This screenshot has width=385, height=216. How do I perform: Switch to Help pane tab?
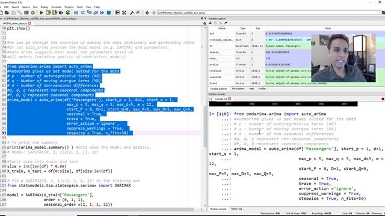(x=251, y=89)
